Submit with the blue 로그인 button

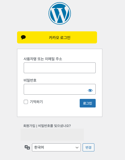(x=88, y=103)
